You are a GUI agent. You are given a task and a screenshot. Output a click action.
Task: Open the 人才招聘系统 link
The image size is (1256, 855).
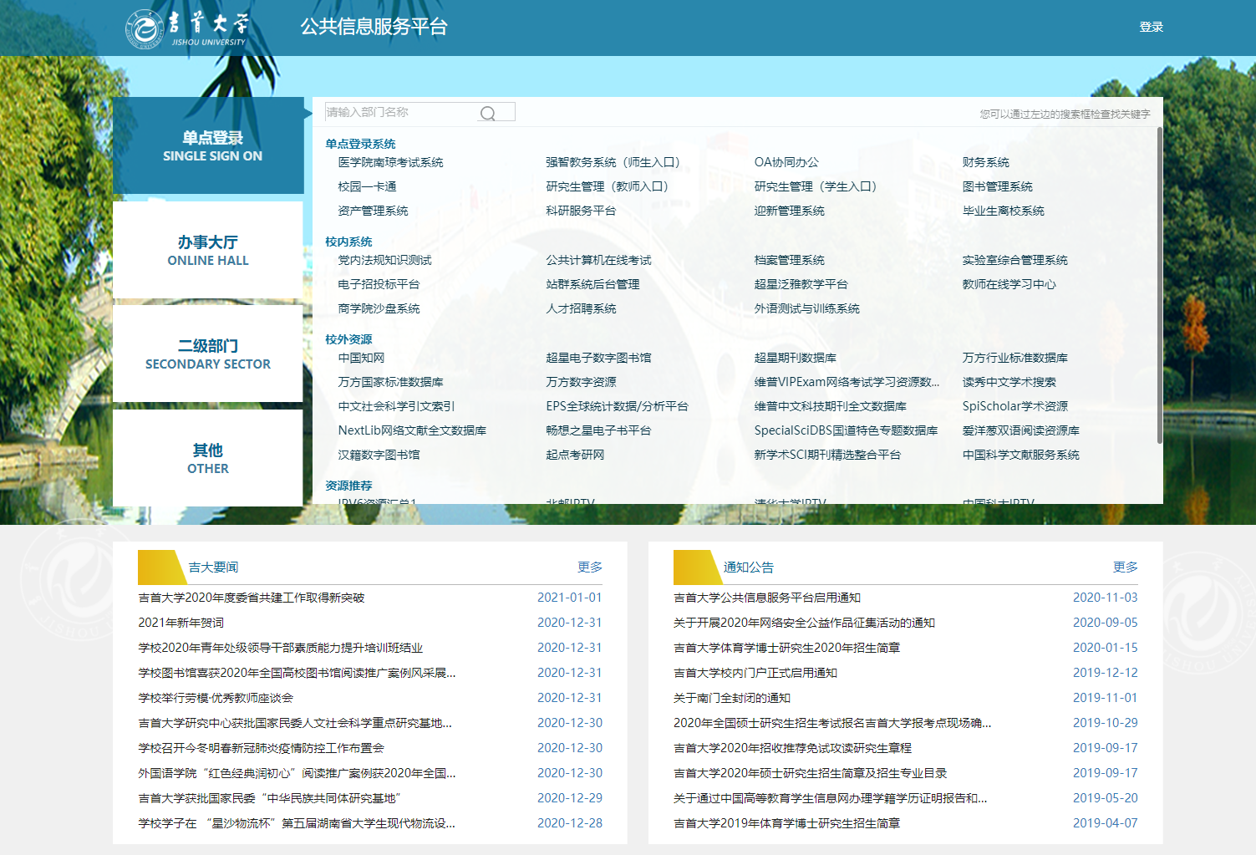click(x=581, y=308)
